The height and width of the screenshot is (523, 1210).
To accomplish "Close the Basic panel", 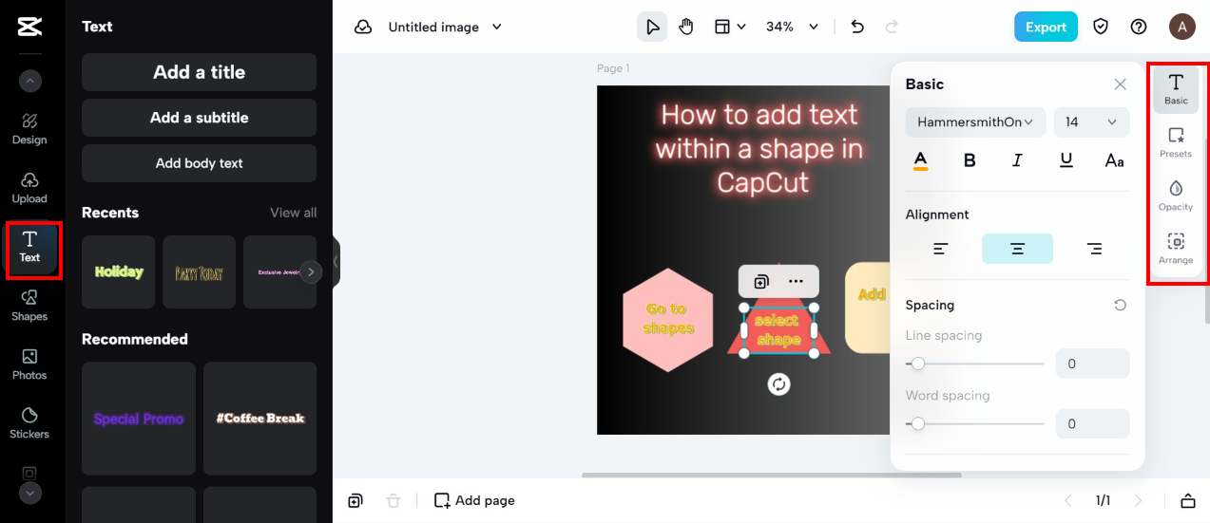I will pyautogui.click(x=1120, y=84).
